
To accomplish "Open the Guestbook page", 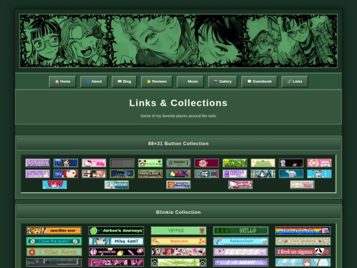I will tap(259, 81).
